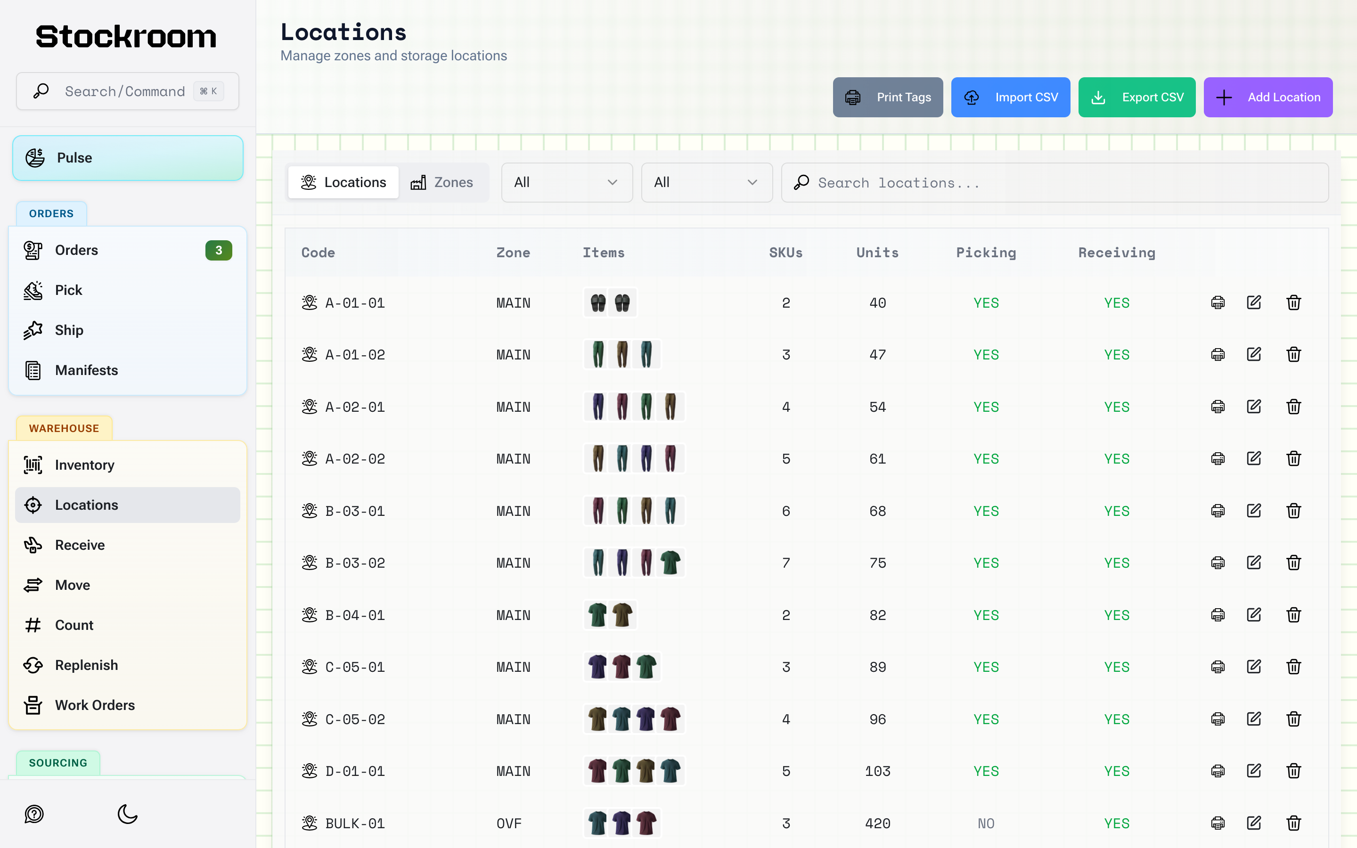Open Manifests in the sidebar
This screenshot has width=1357, height=848.
(128, 370)
